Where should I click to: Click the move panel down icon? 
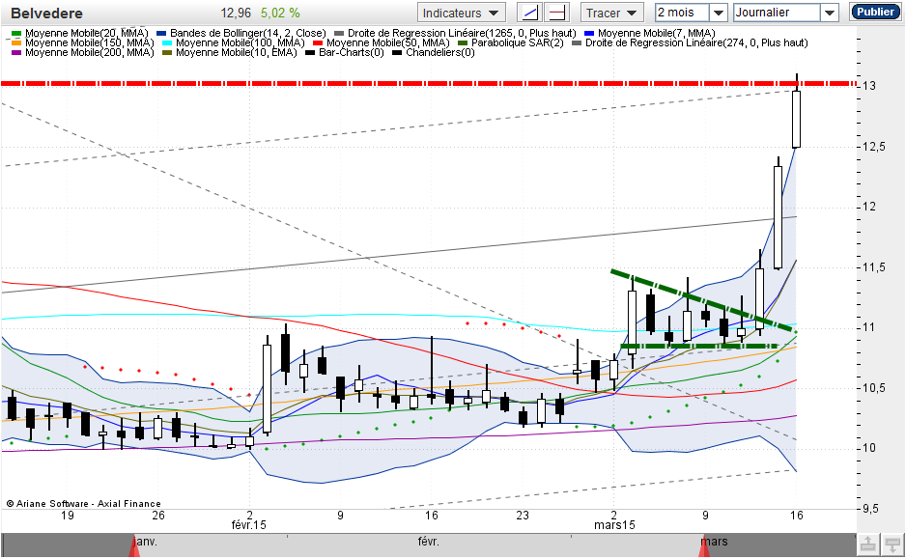coord(892,544)
